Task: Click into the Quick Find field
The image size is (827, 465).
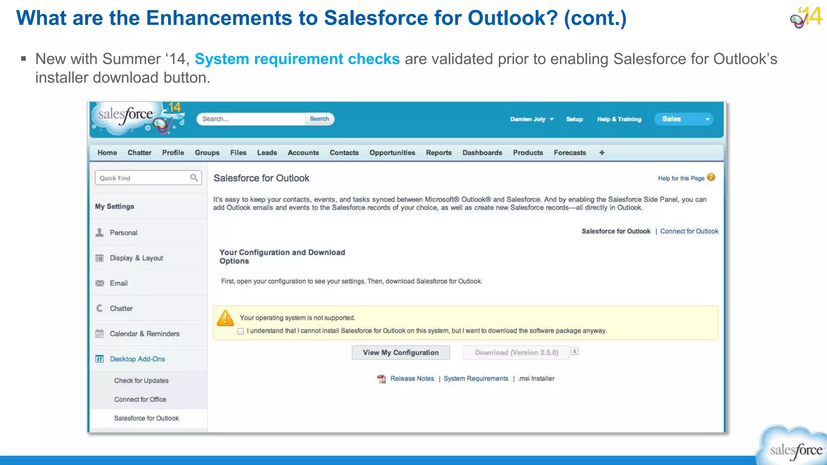Action: tap(148, 178)
